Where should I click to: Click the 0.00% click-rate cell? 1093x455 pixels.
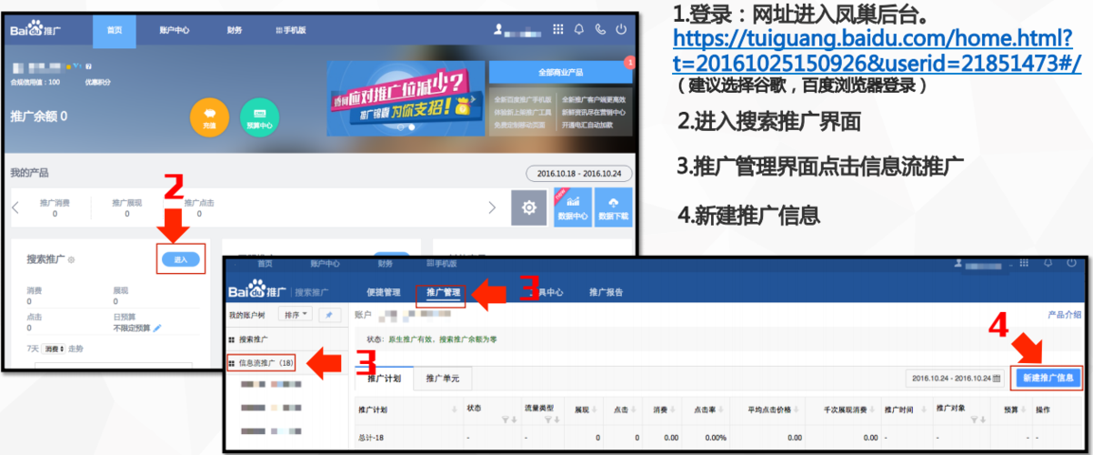coord(716,438)
